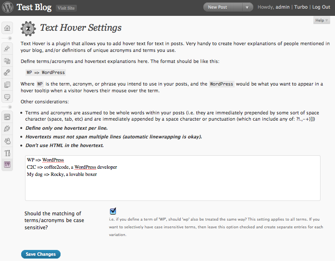Open the Comments bubble icon
335x261 pixels.
tap(7, 97)
